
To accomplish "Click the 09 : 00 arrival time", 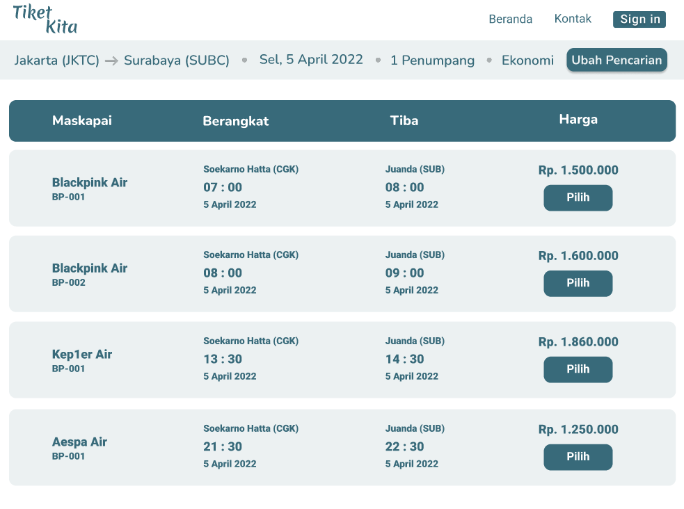I will (x=404, y=273).
